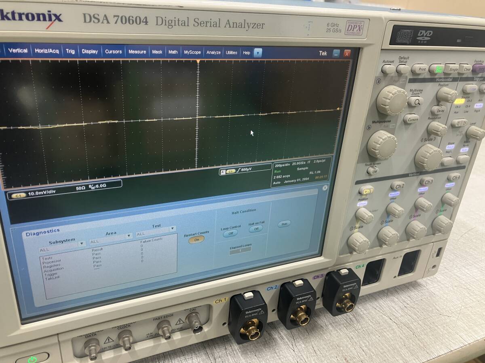Viewport: 485px width, 363px height.
Task: Select Registers in the subsystem list
Action: [x=52, y=266]
